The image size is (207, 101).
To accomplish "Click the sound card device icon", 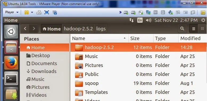I will pos(171,12).
